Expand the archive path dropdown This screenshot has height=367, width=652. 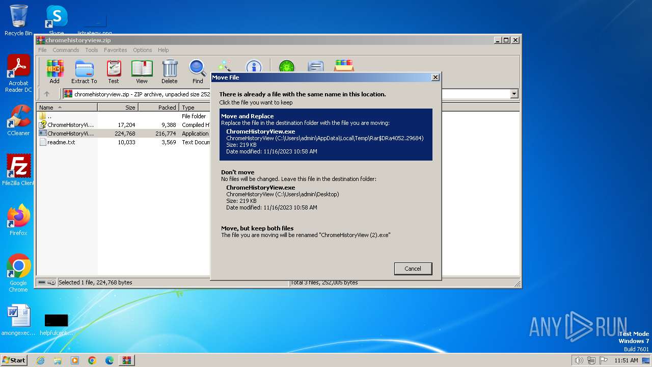point(514,94)
